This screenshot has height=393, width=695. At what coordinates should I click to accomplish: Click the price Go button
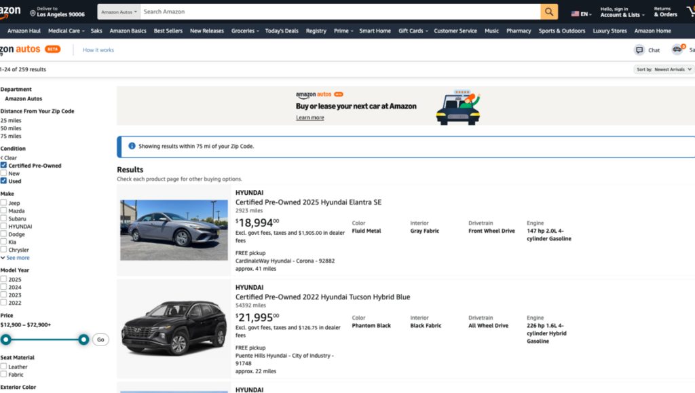click(x=100, y=340)
